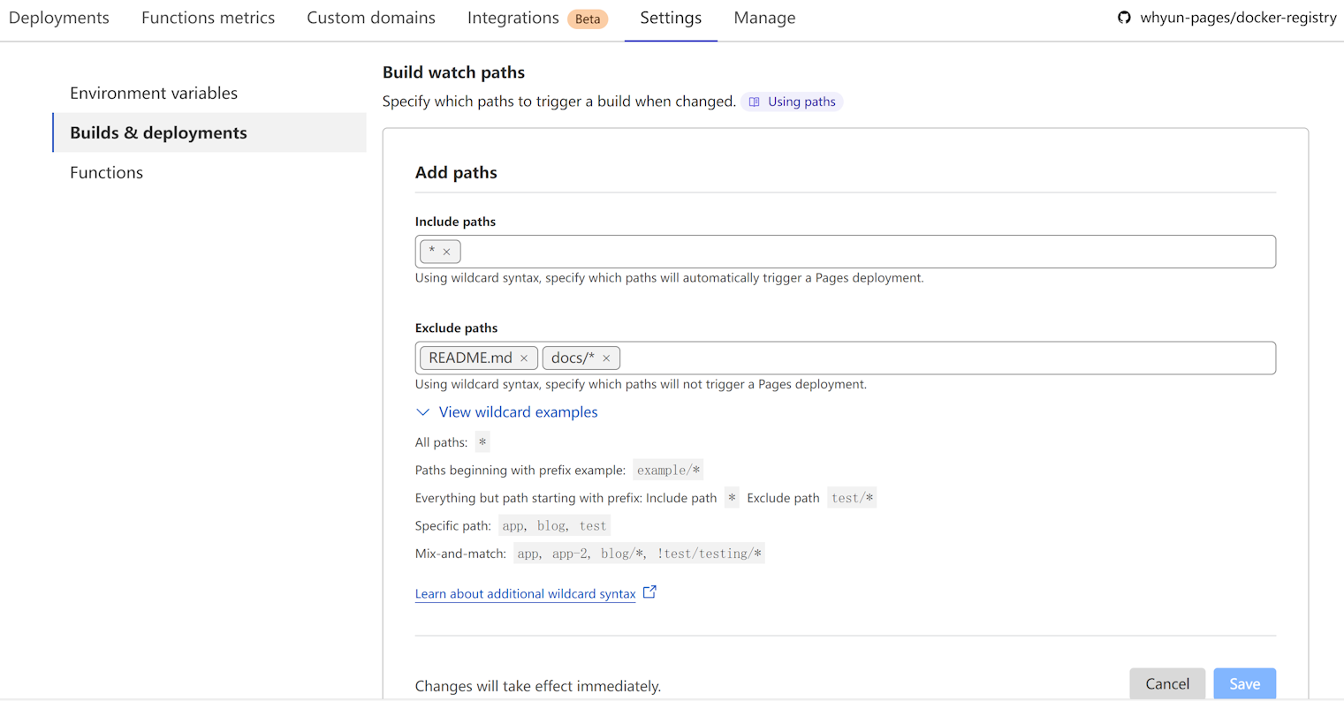Switch to Functions metrics tab
Screen dimensions: 1344x701
point(208,18)
